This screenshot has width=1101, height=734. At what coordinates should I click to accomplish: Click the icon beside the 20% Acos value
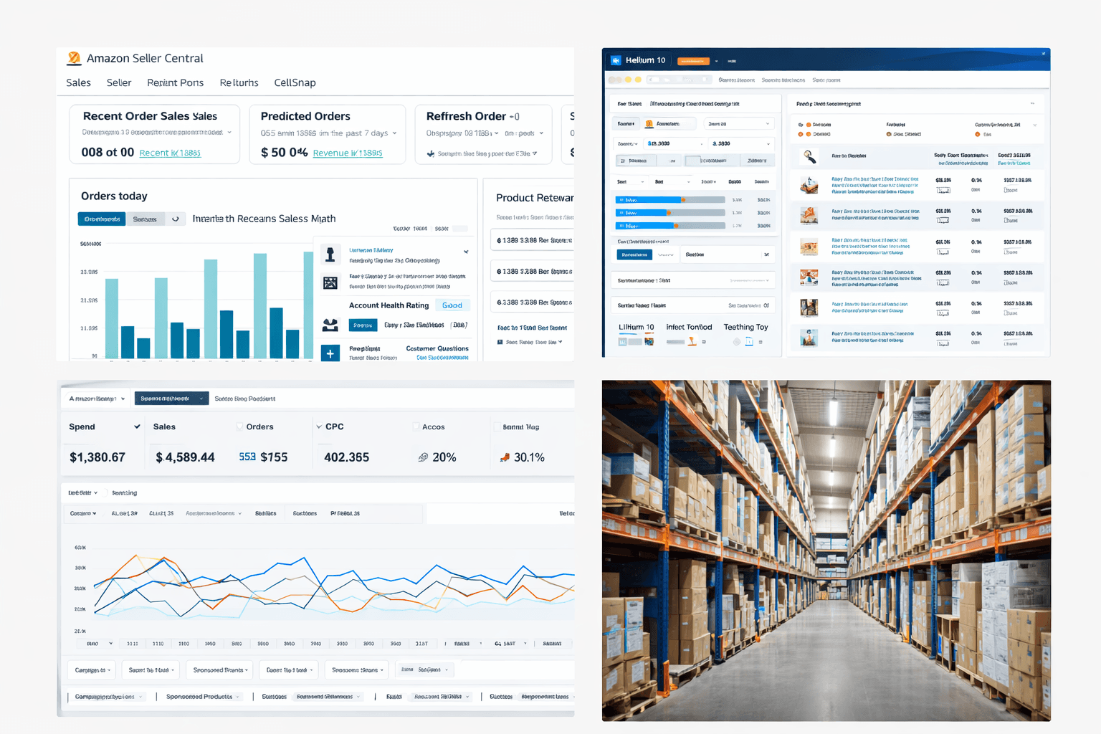[423, 457]
